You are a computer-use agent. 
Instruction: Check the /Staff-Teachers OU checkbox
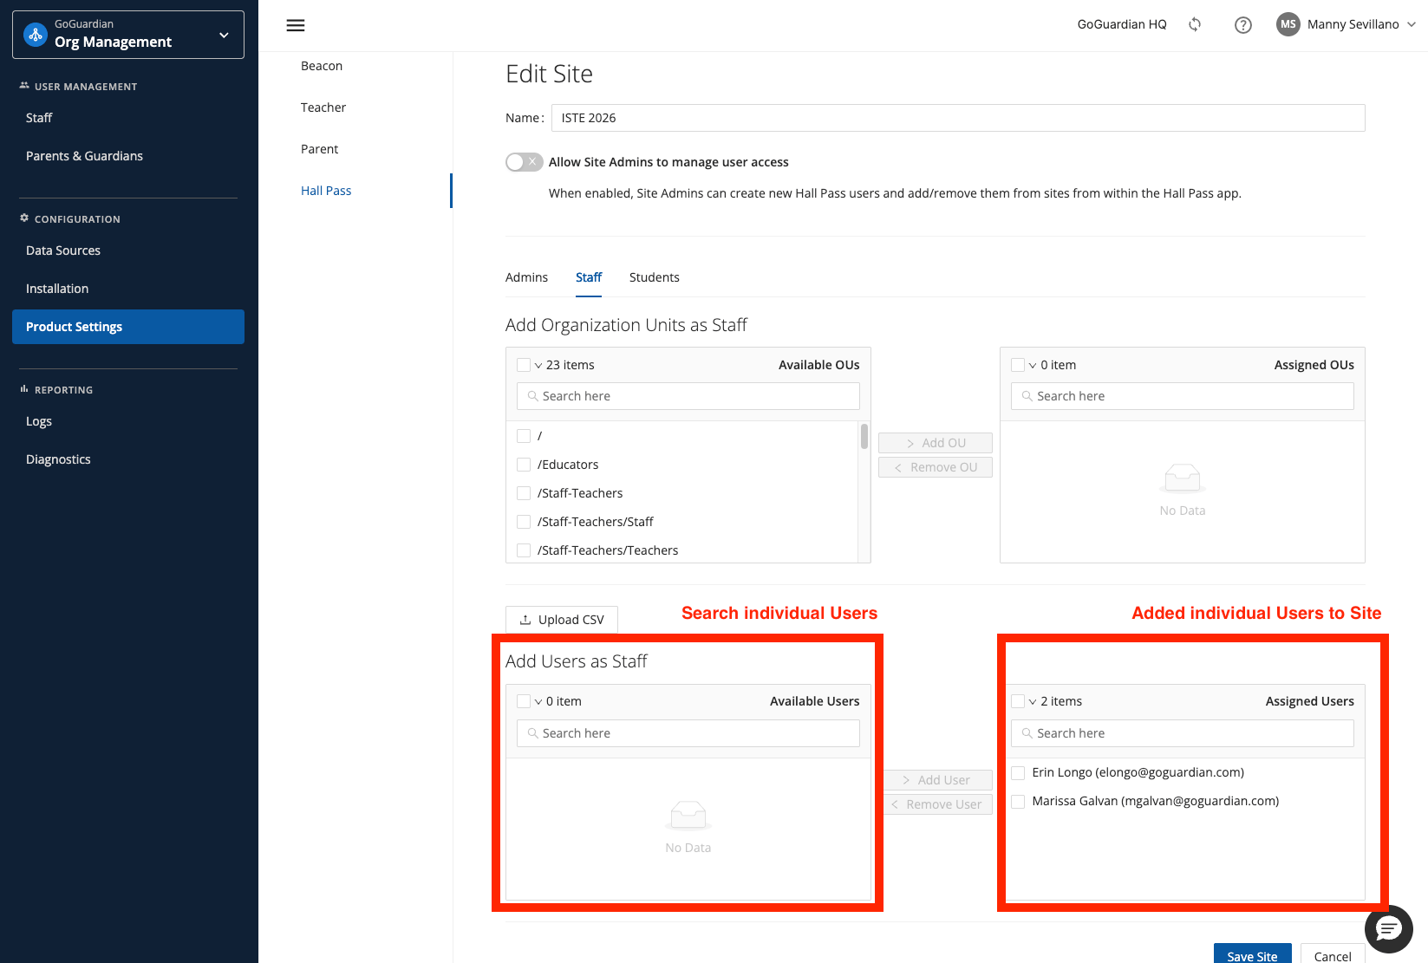point(524,493)
